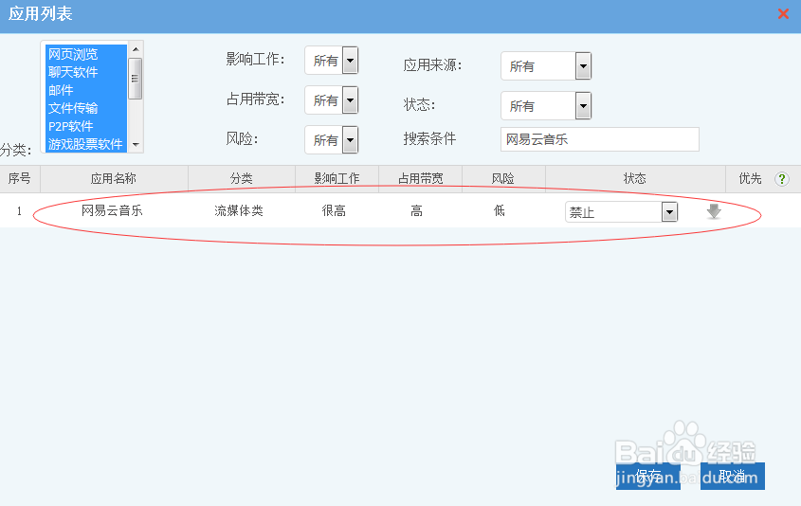The image size is (801, 506).
Task: Click the category list scrollbar thumb
Action: (136, 79)
